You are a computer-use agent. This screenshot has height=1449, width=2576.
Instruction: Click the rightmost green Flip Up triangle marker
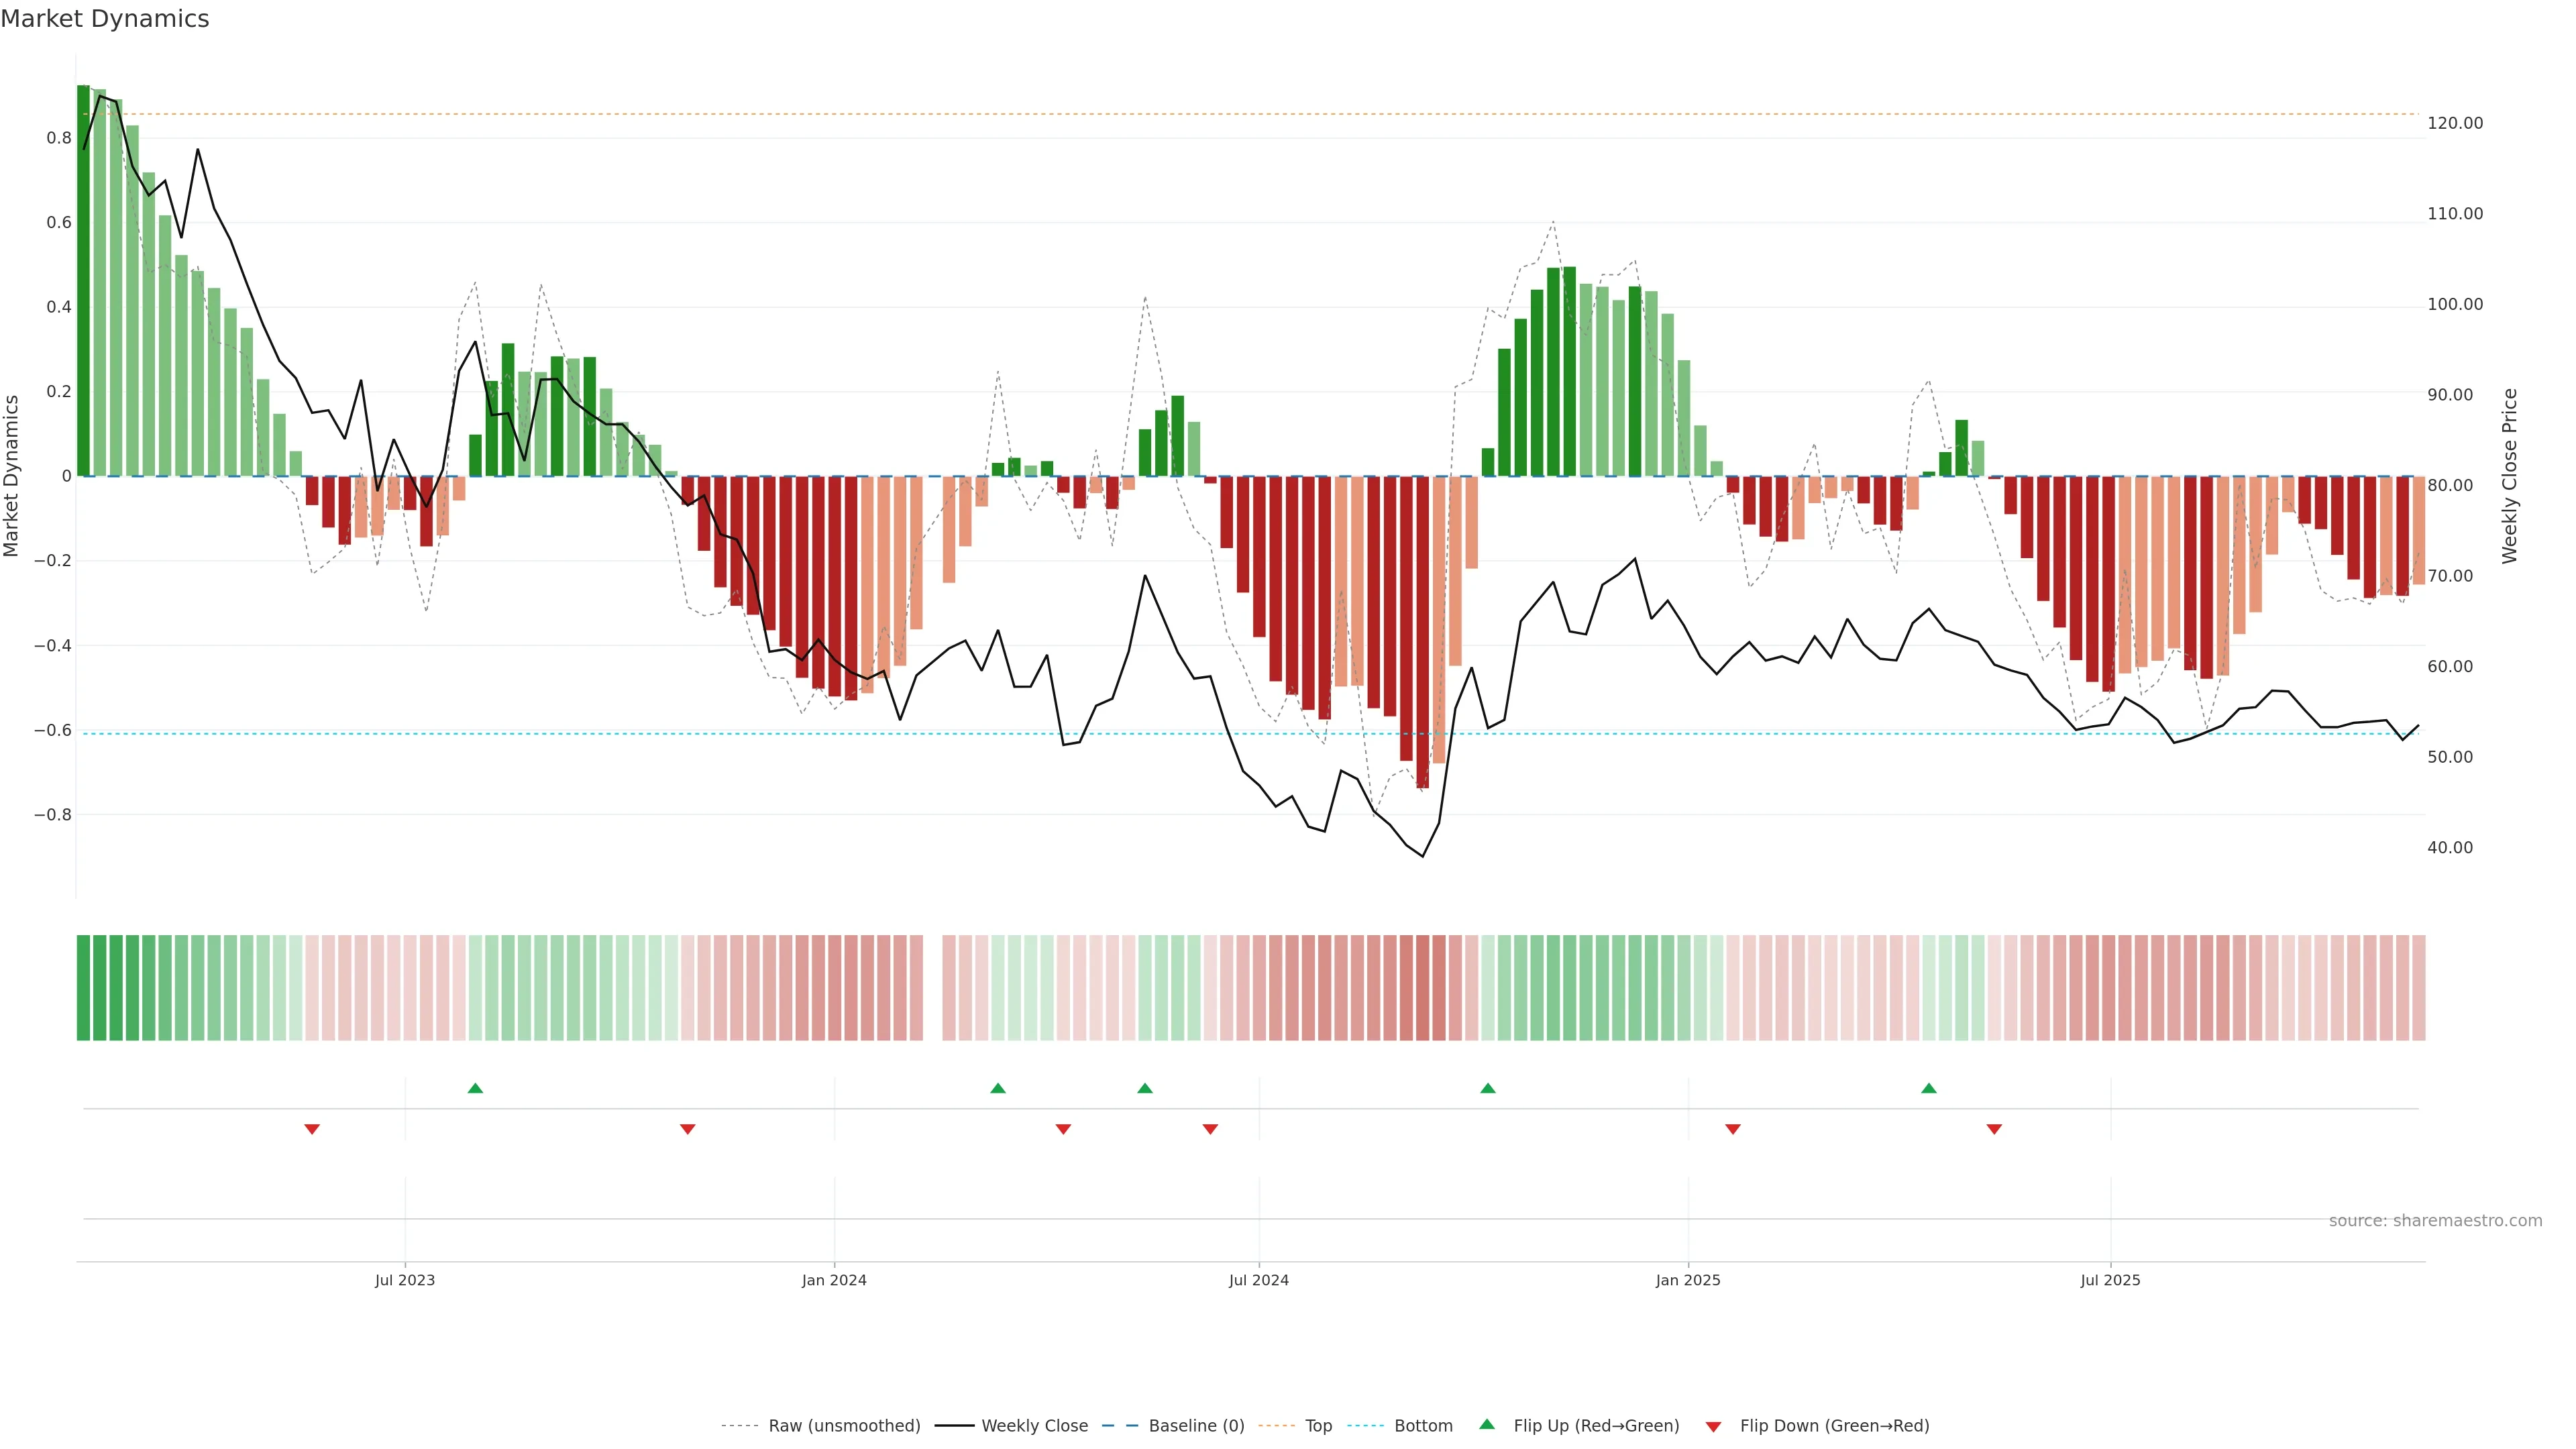(x=1929, y=1088)
